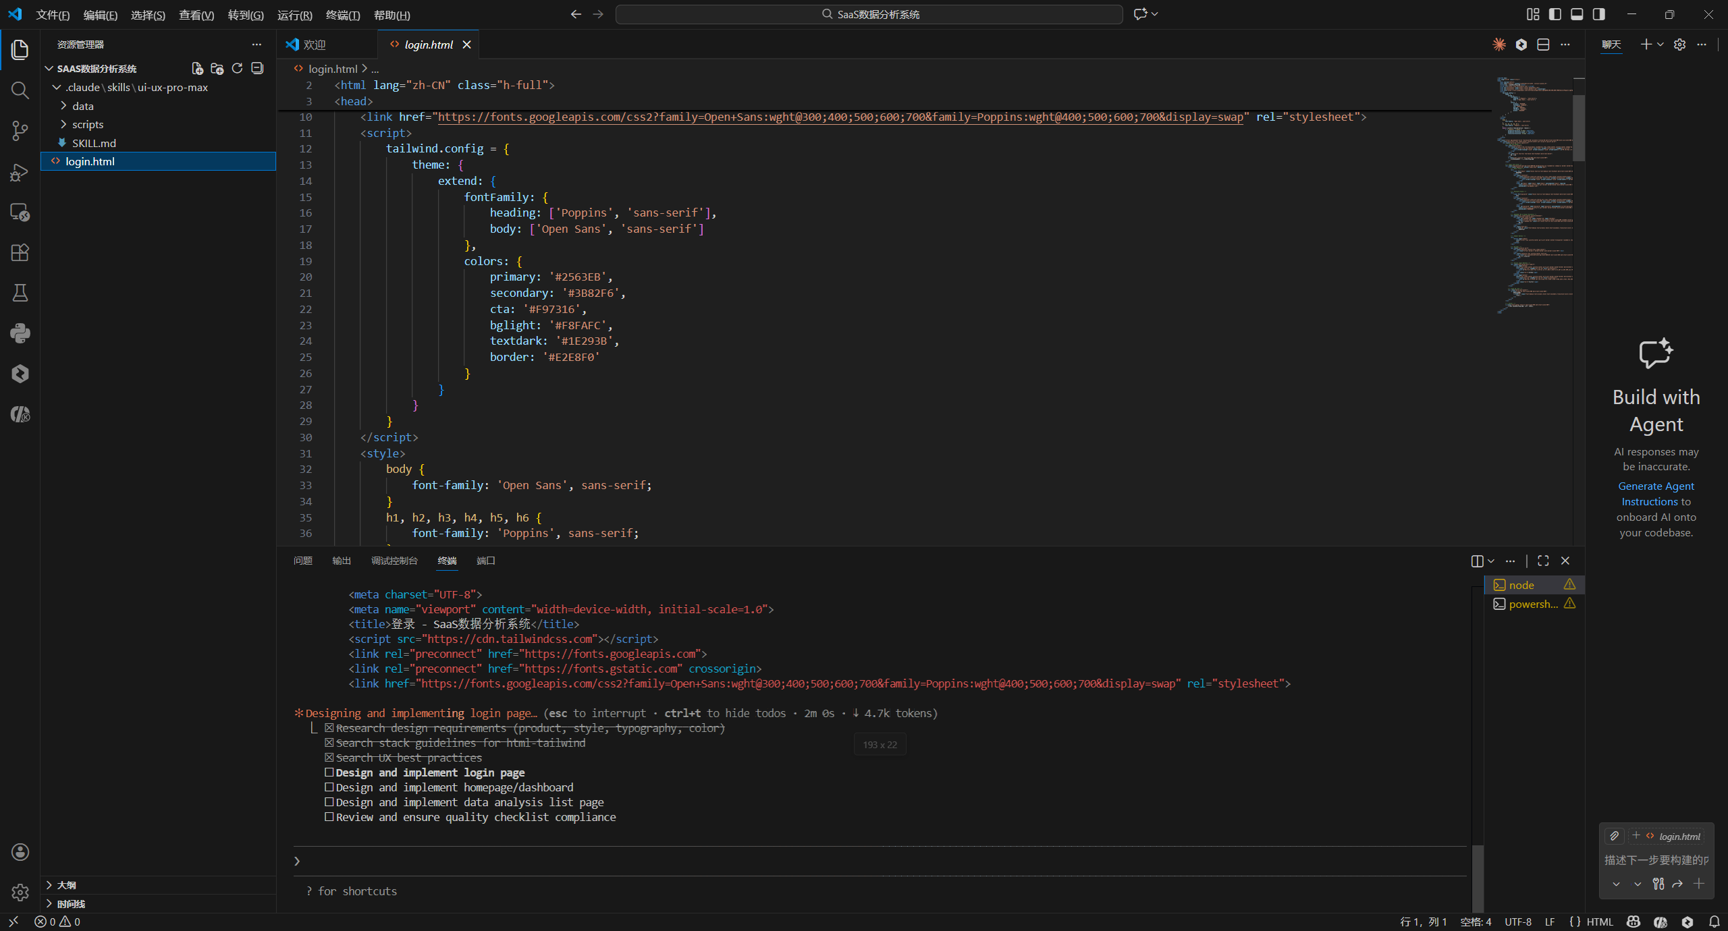The image size is (1728, 931).
Task: Open the Python sidebar icon
Action: click(20, 333)
